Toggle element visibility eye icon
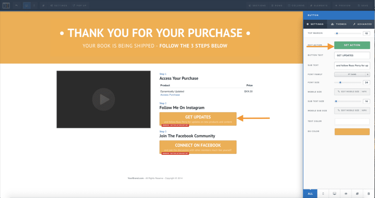Screen dimensions: 375x198 346,193
